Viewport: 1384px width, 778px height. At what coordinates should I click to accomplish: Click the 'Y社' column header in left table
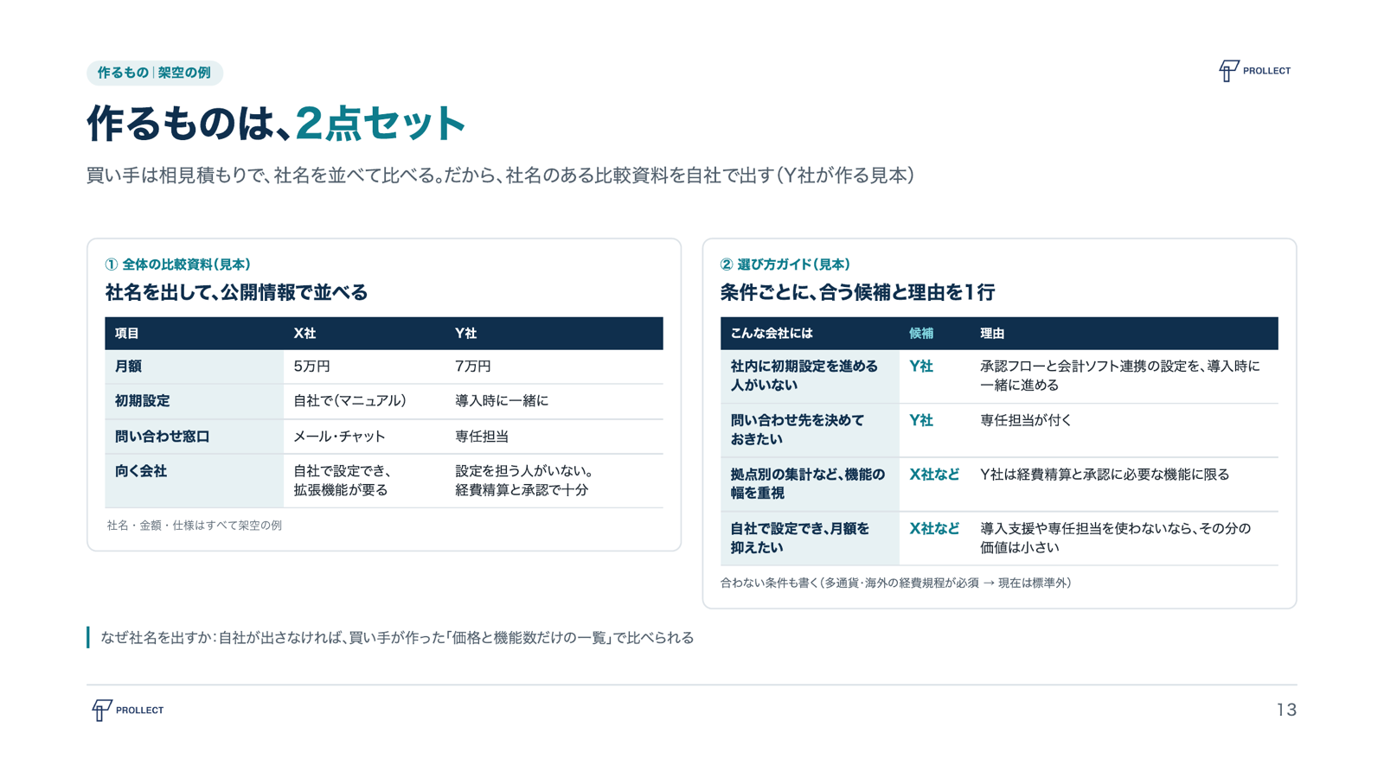[466, 334]
